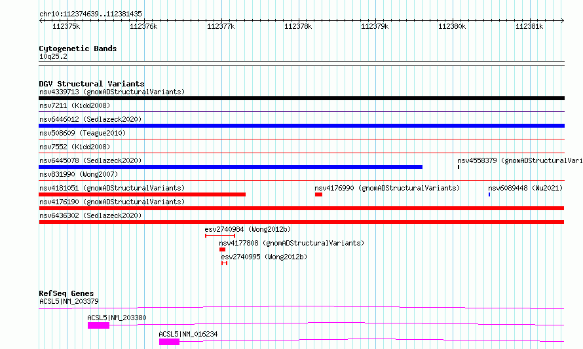Click the nsv6436302 red variant bar
Screen dimensions: 583x349
301,222
